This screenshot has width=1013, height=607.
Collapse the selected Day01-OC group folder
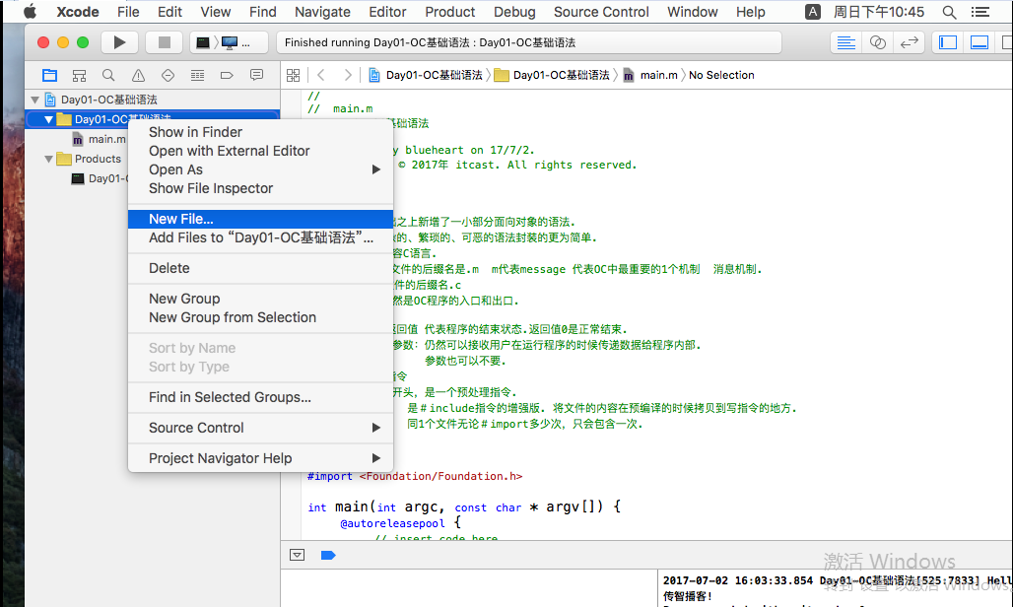click(48, 119)
